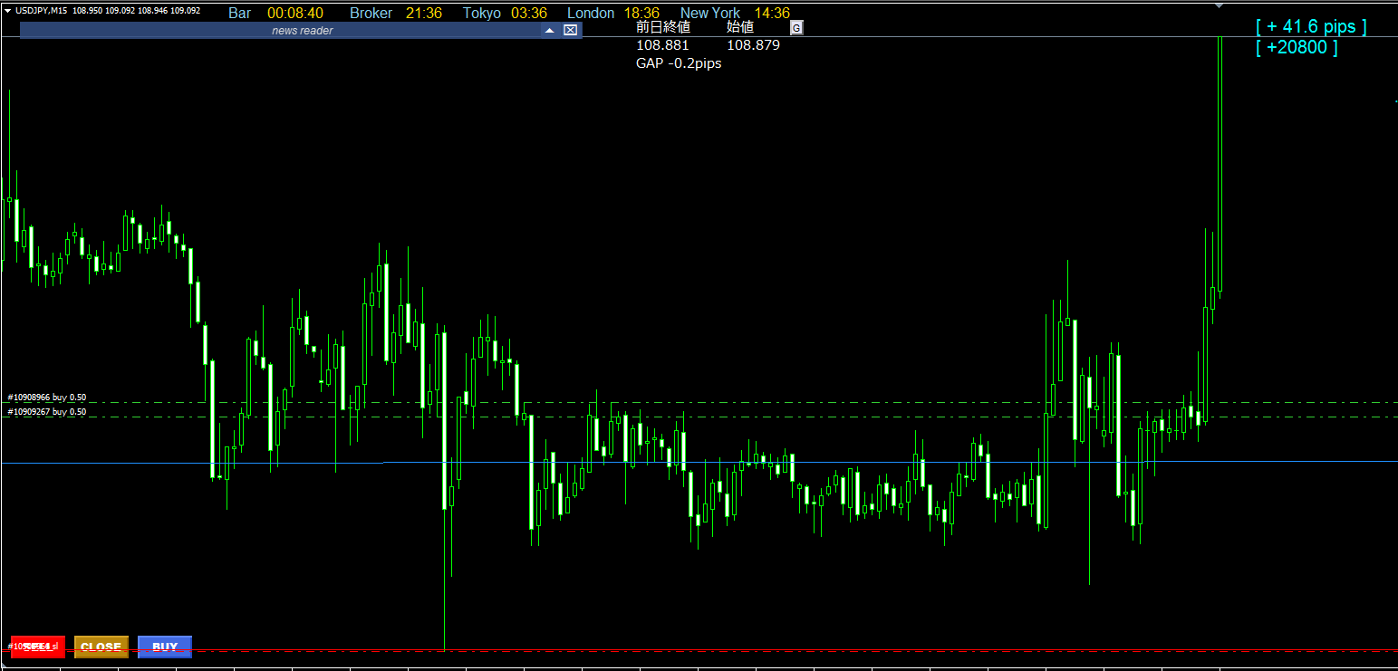The width and height of the screenshot is (1398, 671).
Task: Click the orange CLOSE button
Action: (101, 647)
